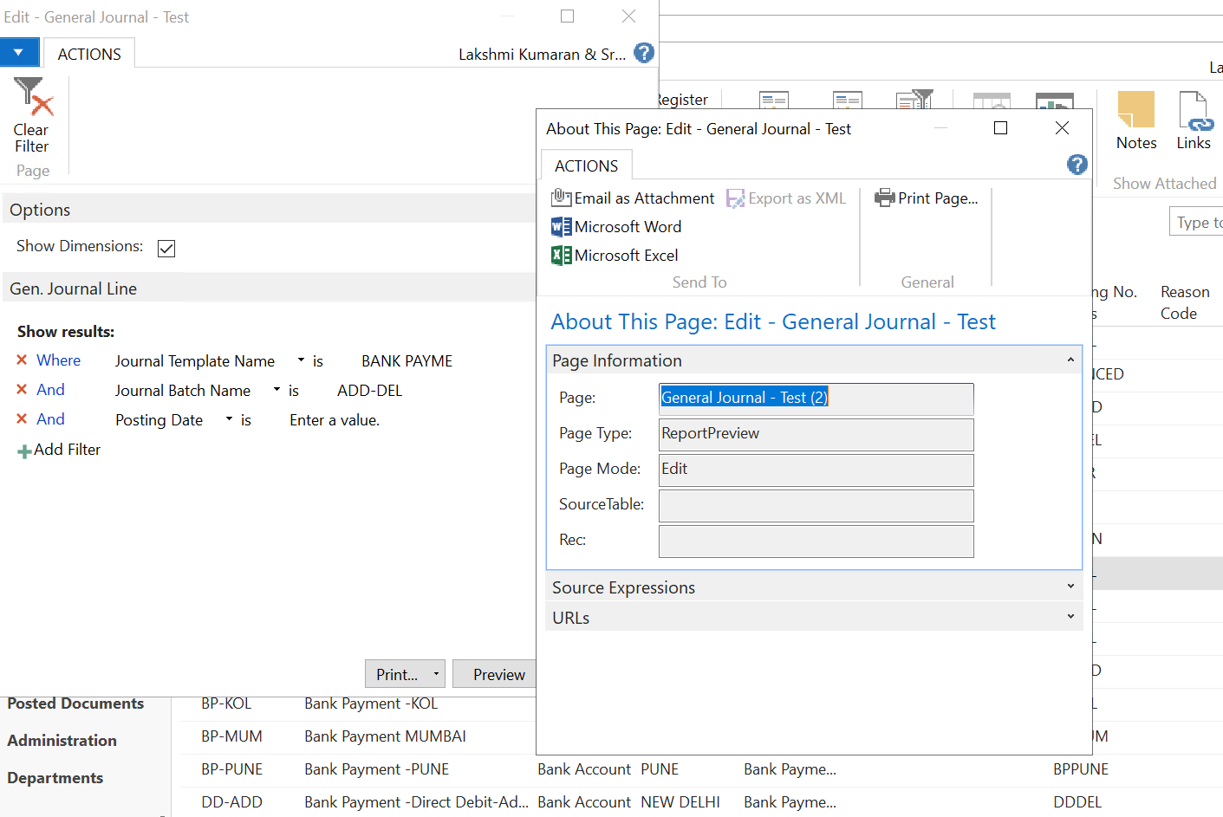Viewport: 1223px width, 817px height.
Task: Select Departments in the navigation pane
Action: point(55,777)
